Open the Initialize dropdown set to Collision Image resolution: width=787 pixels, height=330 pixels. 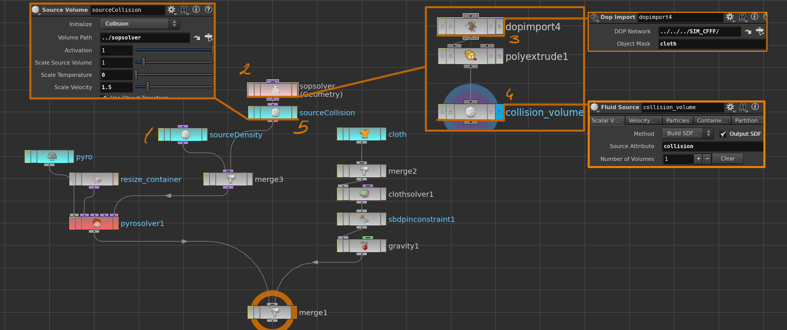[x=139, y=24]
